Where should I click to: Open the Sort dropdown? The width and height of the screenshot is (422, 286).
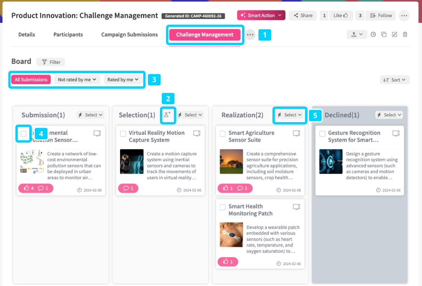coord(395,80)
